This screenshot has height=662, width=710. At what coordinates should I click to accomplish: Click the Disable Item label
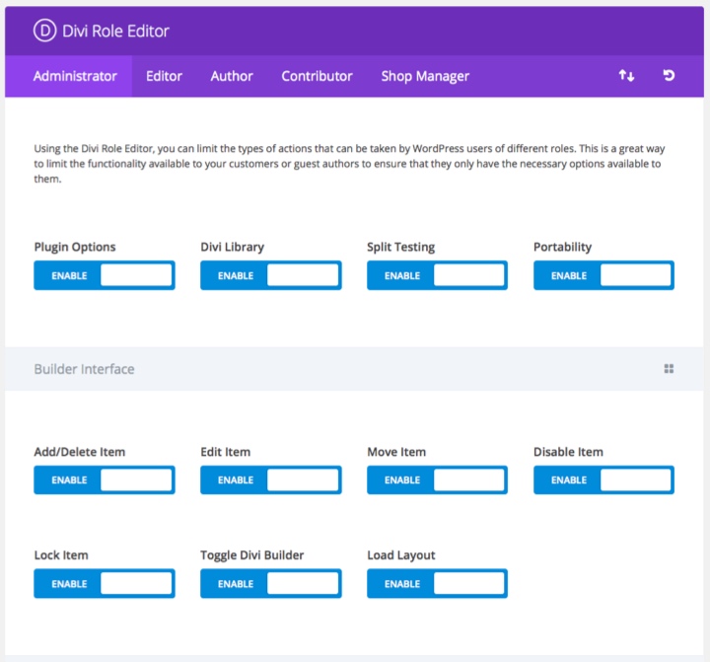(x=568, y=452)
